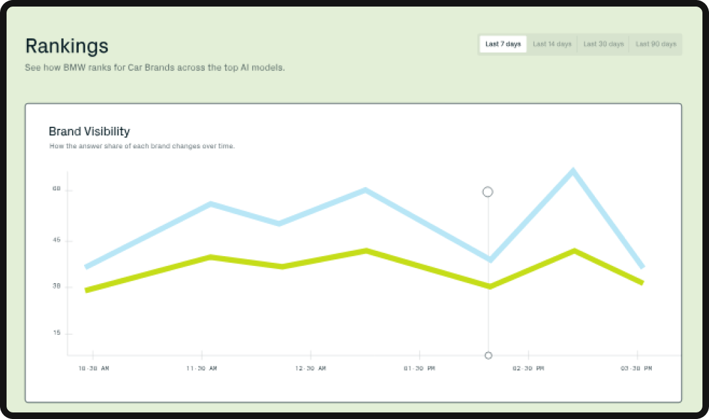Screen dimensions: 709x419
Task: Select the Last 7 days tab
Action: (502, 44)
